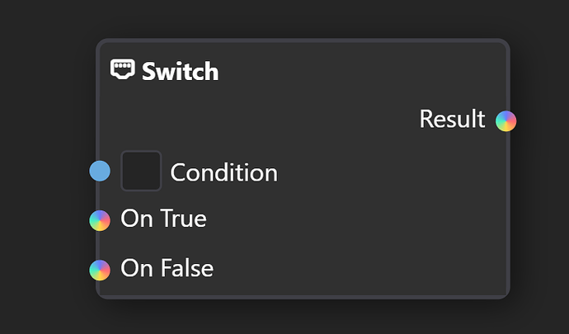Click the empty canvas left of the Condition pin
Screen dimensions: 569x334
41,171
